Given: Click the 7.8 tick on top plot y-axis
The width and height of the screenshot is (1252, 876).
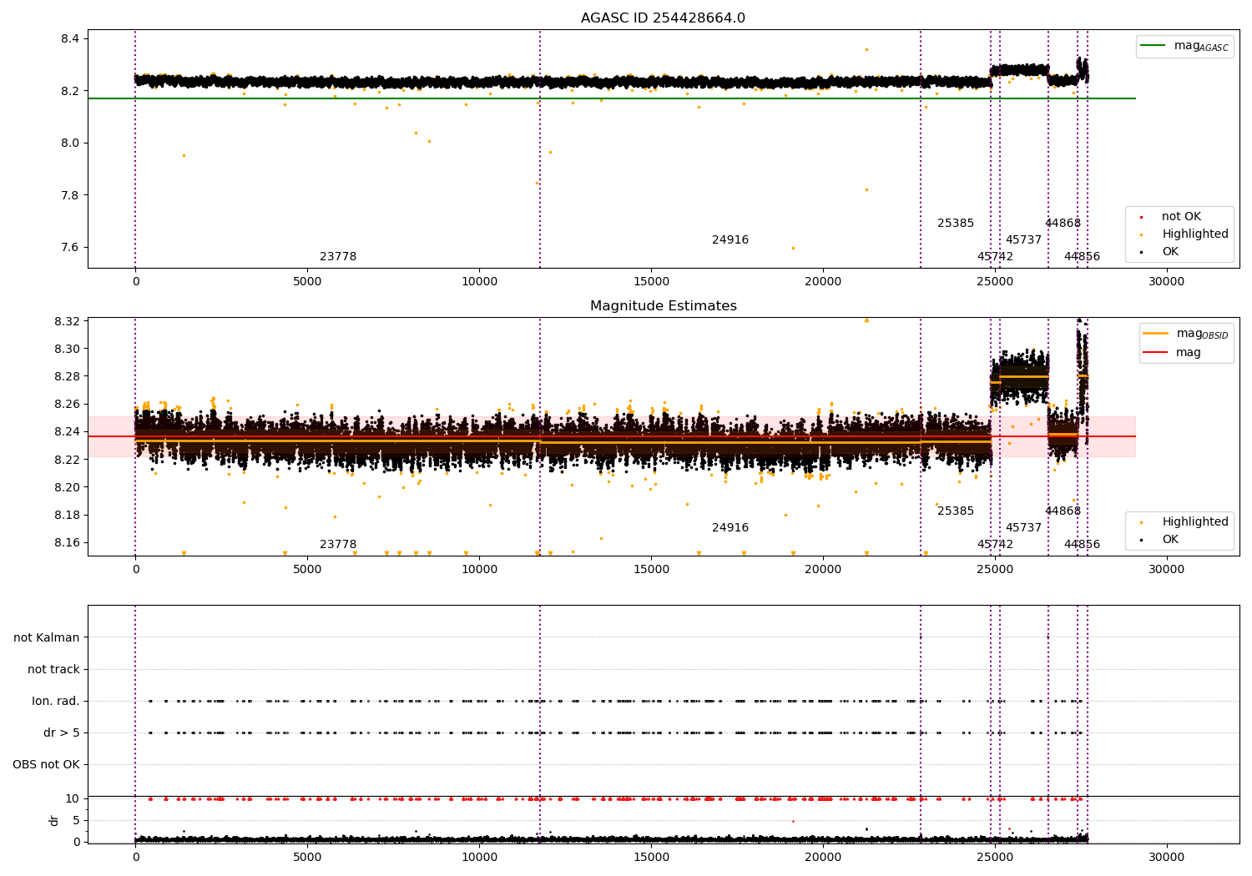Looking at the screenshot, I should click(70, 195).
